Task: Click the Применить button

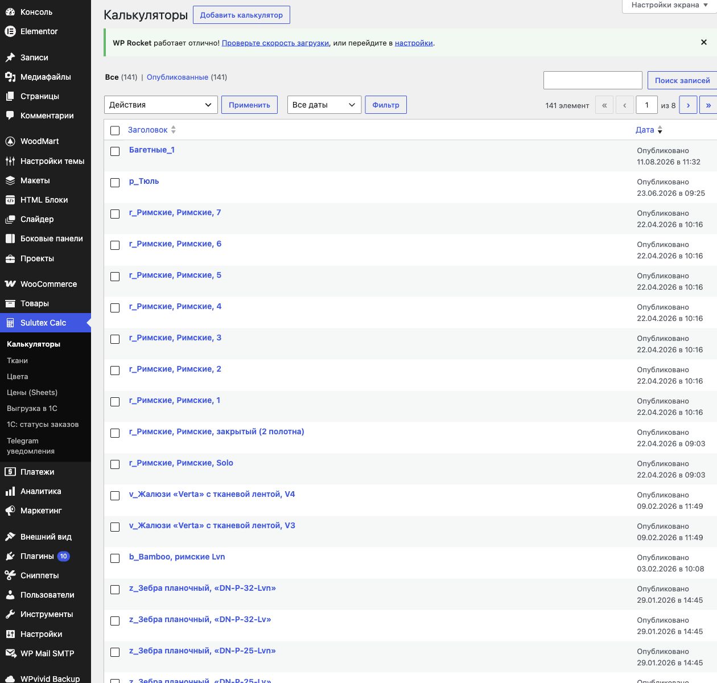Action: pyautogui.click(x=249, y=105)
